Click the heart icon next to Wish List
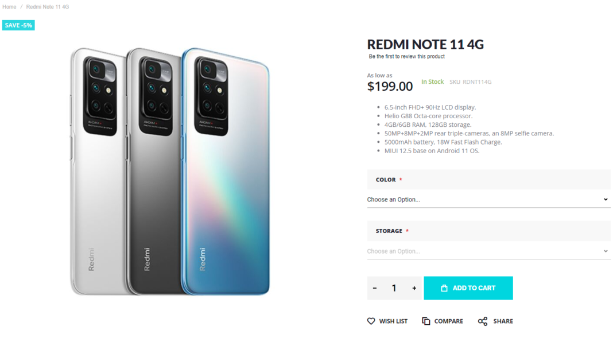This screenshot has width=613, height=342. point(371,321)
